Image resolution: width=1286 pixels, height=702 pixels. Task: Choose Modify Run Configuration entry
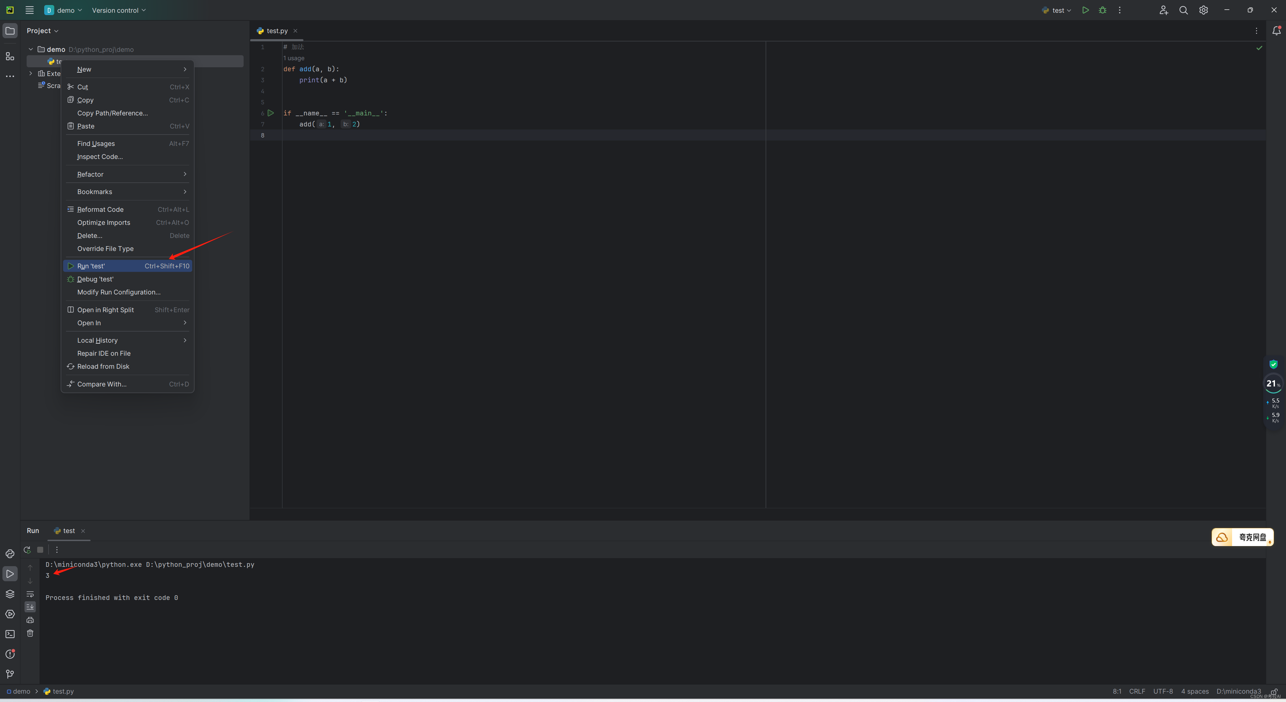pyautogui.click(x=127, y=292)
